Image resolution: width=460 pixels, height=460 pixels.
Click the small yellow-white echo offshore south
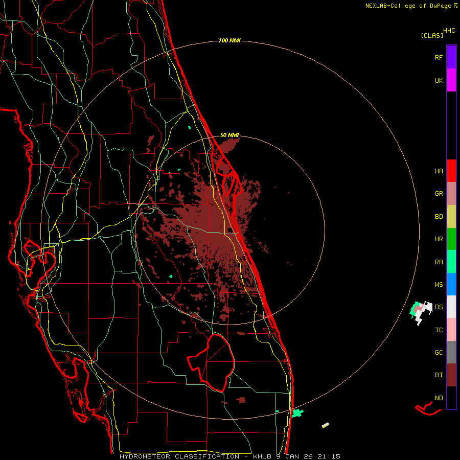[326, 425]
